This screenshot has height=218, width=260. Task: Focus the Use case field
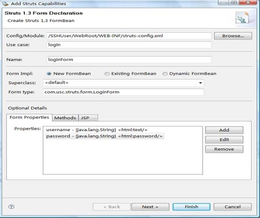[x=129, y=45]
